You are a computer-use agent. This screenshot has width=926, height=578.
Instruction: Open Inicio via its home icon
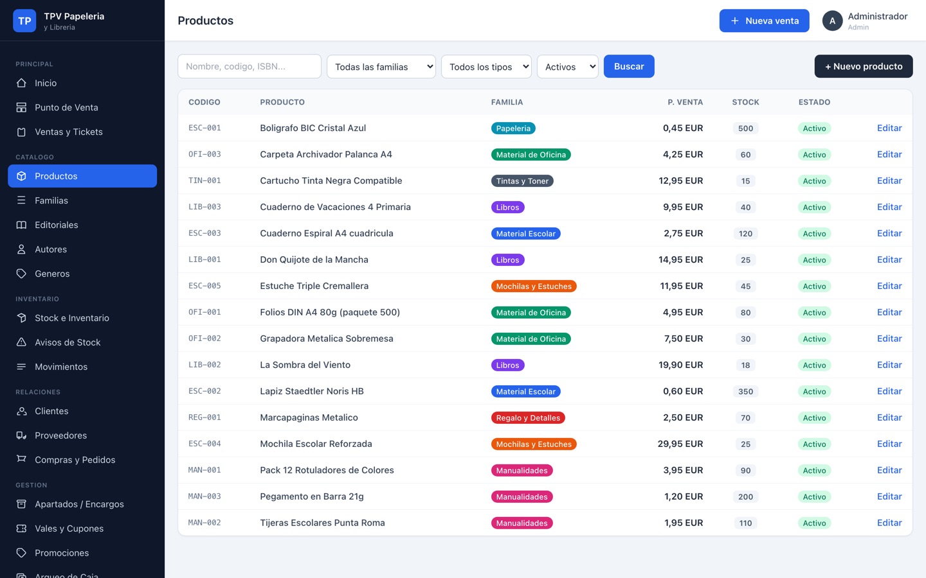click(x=21, y=83)
